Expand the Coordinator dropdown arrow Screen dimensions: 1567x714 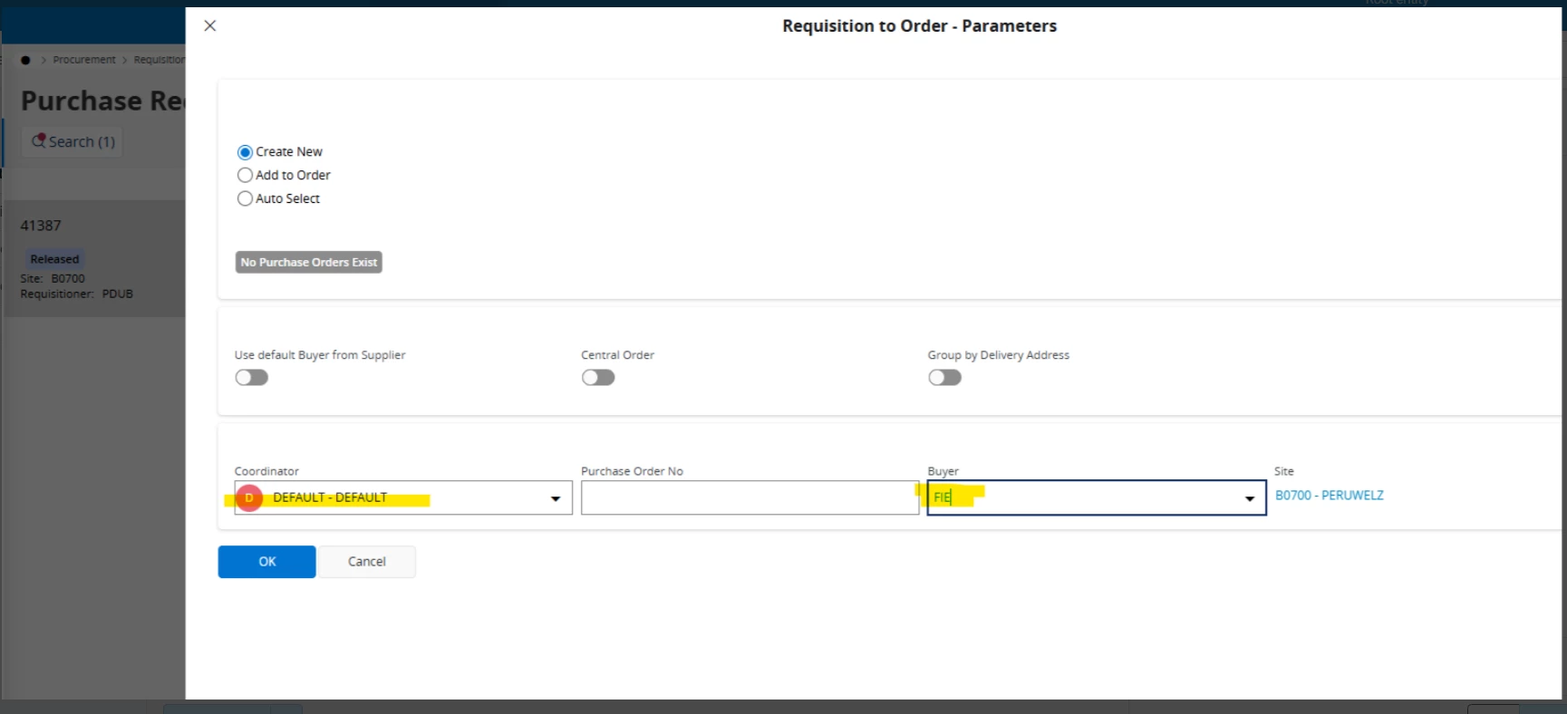pyautogui.click(x=556, y=498)
